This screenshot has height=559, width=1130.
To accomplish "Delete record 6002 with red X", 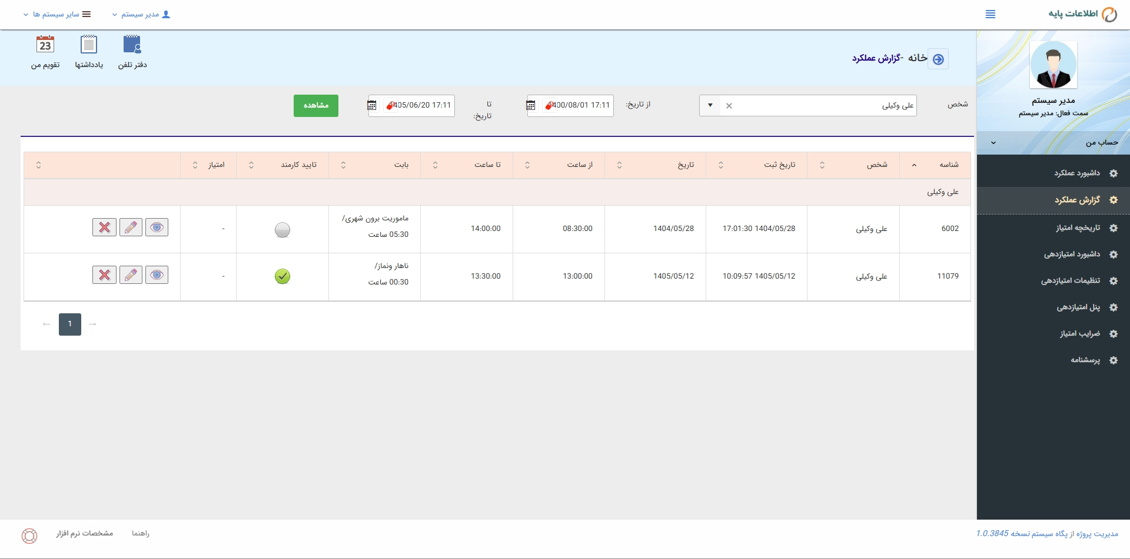I will click(x=104, y=227).
